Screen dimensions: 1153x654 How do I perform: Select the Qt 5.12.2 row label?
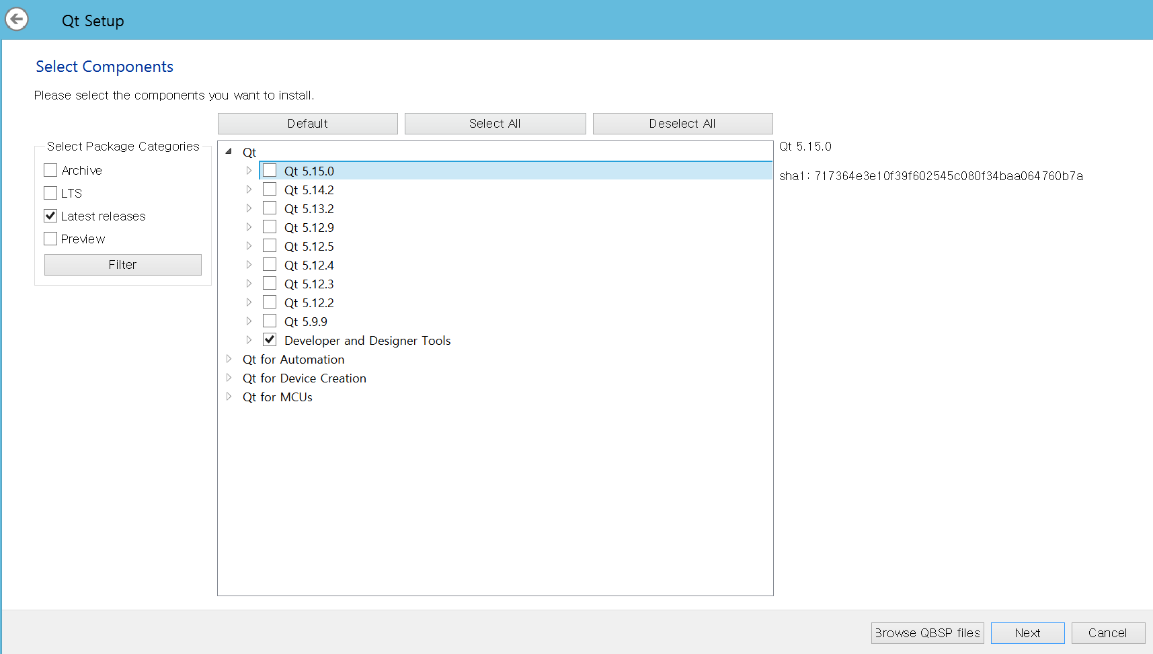pyautogui.click(x=309, y=303)
